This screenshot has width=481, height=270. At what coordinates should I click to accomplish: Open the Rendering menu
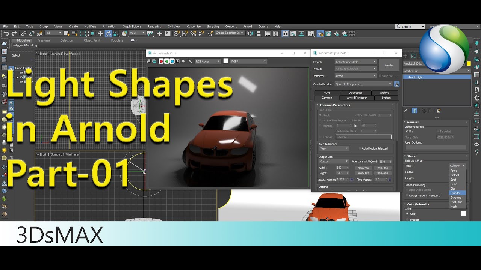[154, 27]
